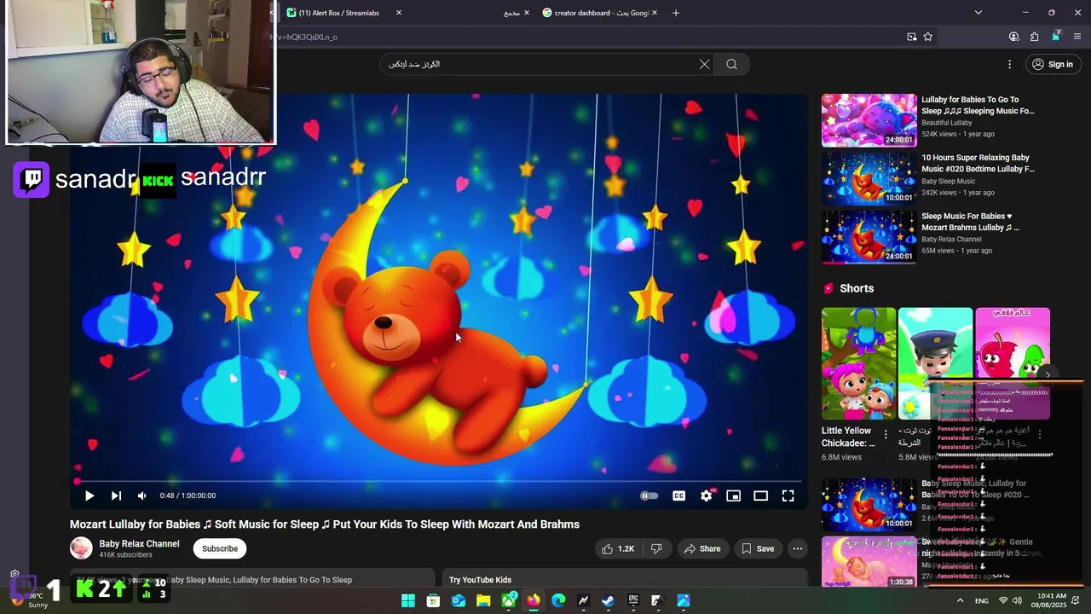
Task: Open Microsoft Edge from taskbar
Action: click(x=558, y=600)
